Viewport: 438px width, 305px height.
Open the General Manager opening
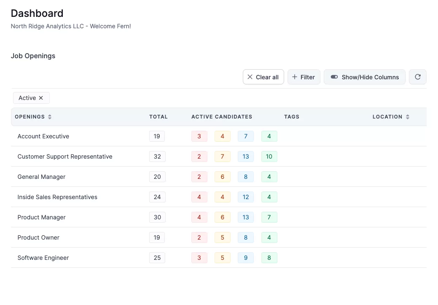click(41, 177)
